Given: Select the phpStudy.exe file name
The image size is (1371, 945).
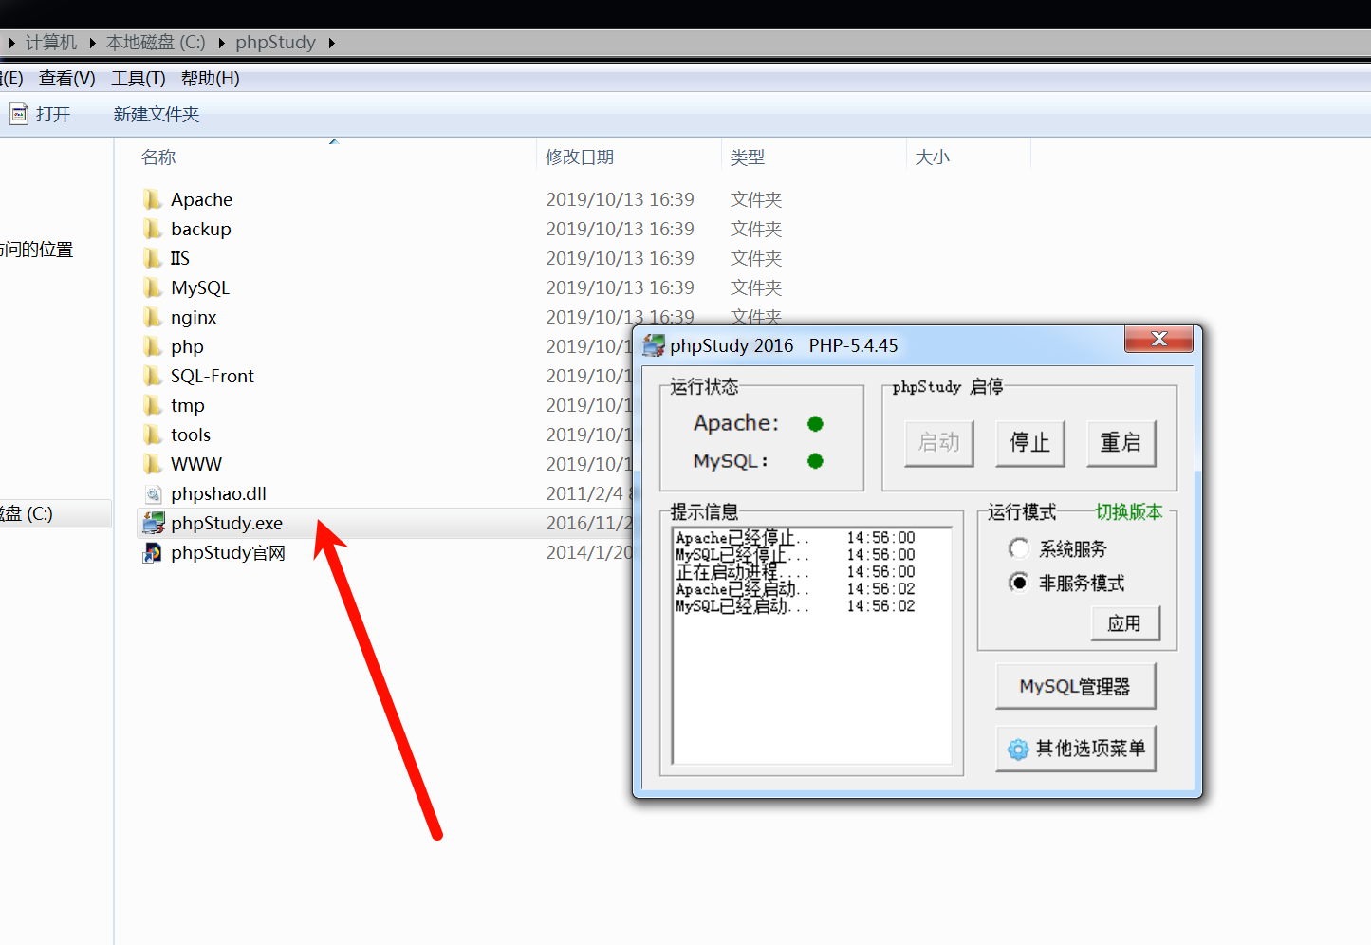Looking at the screenshot, I should pyautogui.click(x=227, y=524).
